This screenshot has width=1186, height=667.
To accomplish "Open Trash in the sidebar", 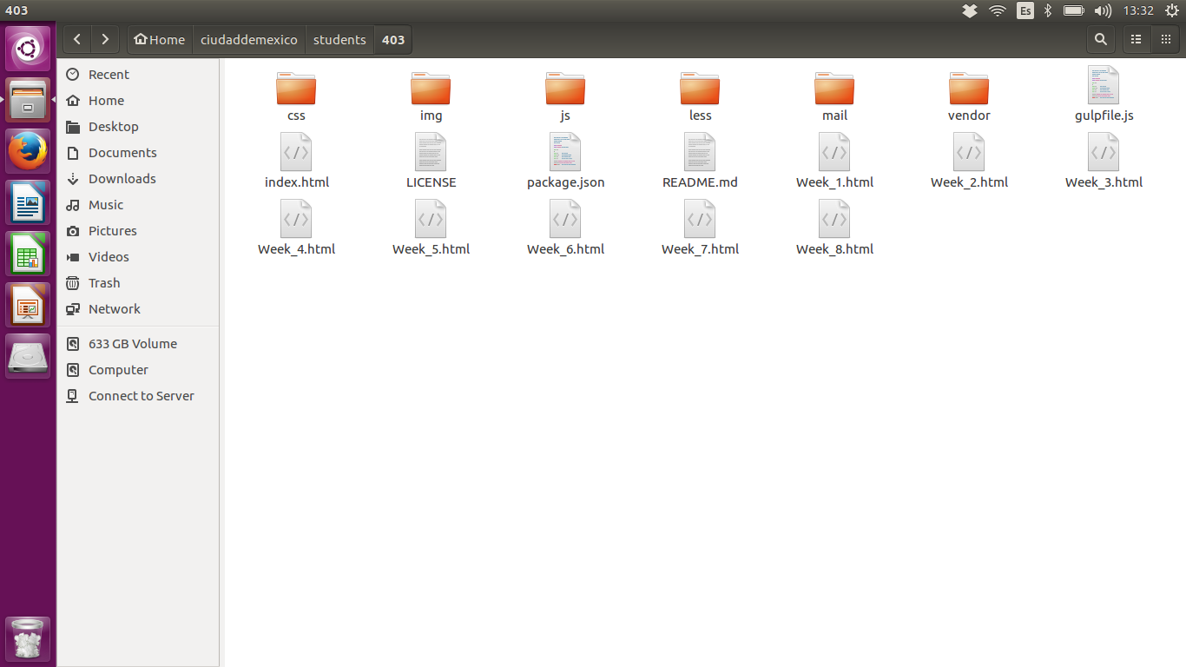I will pos(139,283).
